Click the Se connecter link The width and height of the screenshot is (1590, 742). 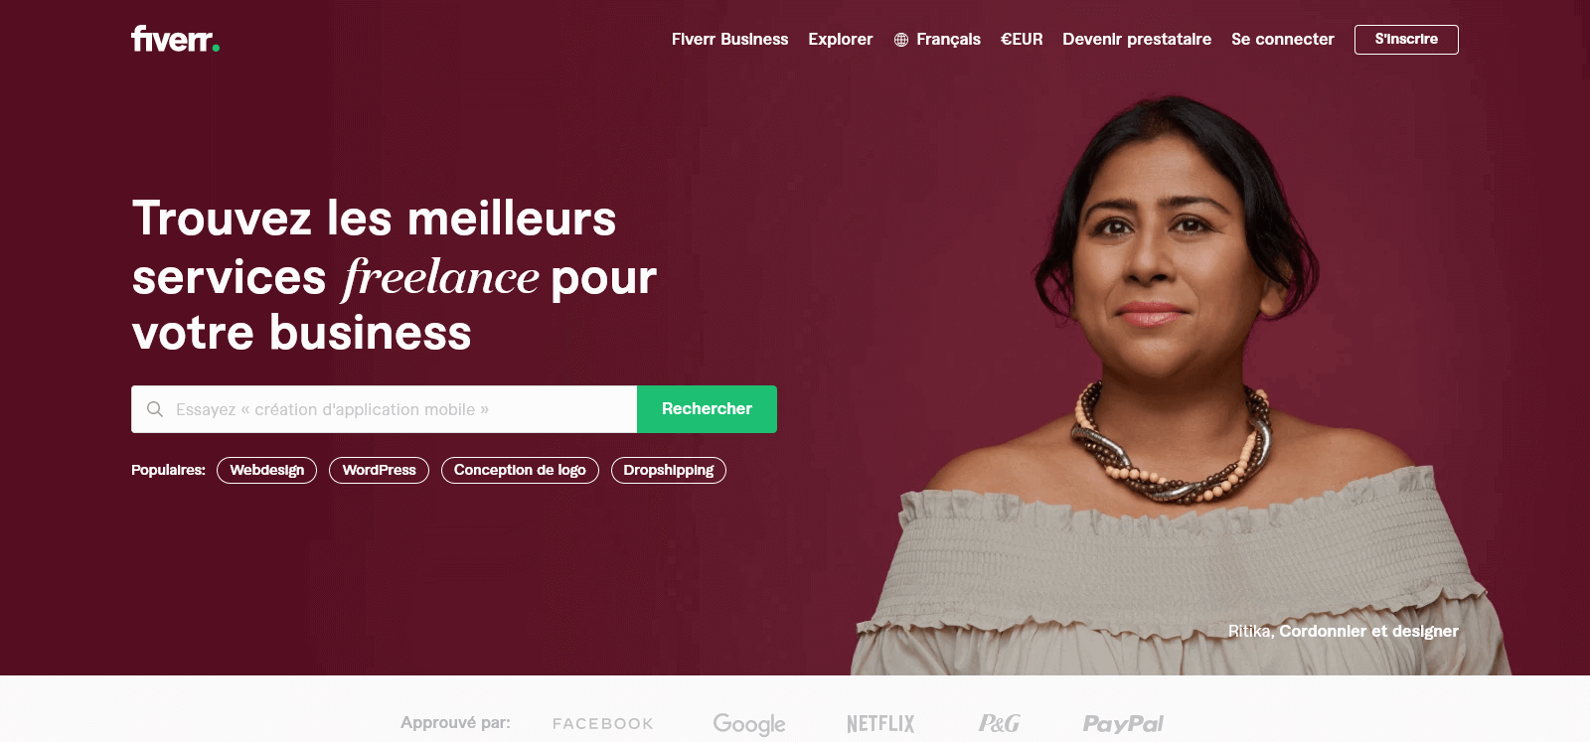(1283, 40)
